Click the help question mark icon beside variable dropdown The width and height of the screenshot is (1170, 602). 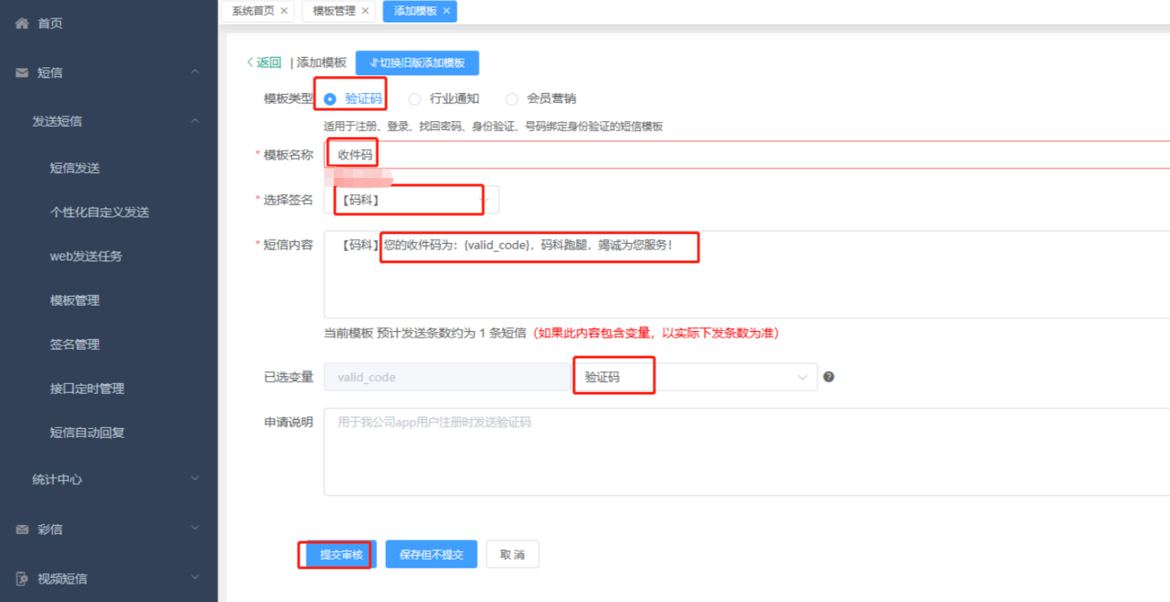click(829, 377)
